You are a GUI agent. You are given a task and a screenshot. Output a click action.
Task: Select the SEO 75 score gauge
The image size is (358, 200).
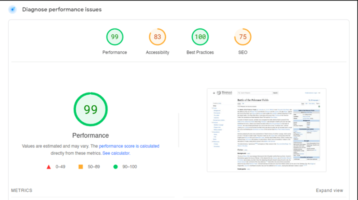click(x=243, y=37)
